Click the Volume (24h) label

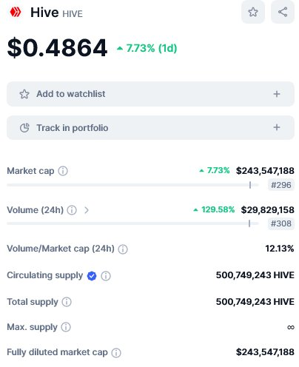pos(35,210)
